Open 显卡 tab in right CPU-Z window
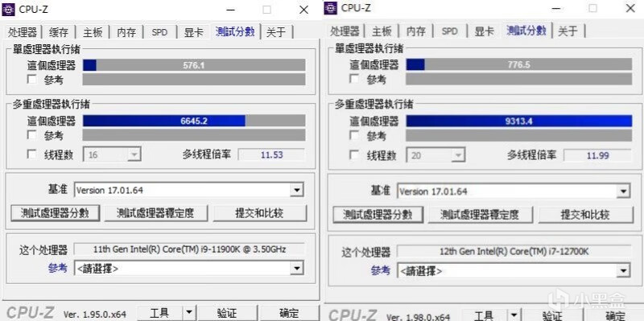The width and height of the screenshot is (644, 321). pos(484,31)
